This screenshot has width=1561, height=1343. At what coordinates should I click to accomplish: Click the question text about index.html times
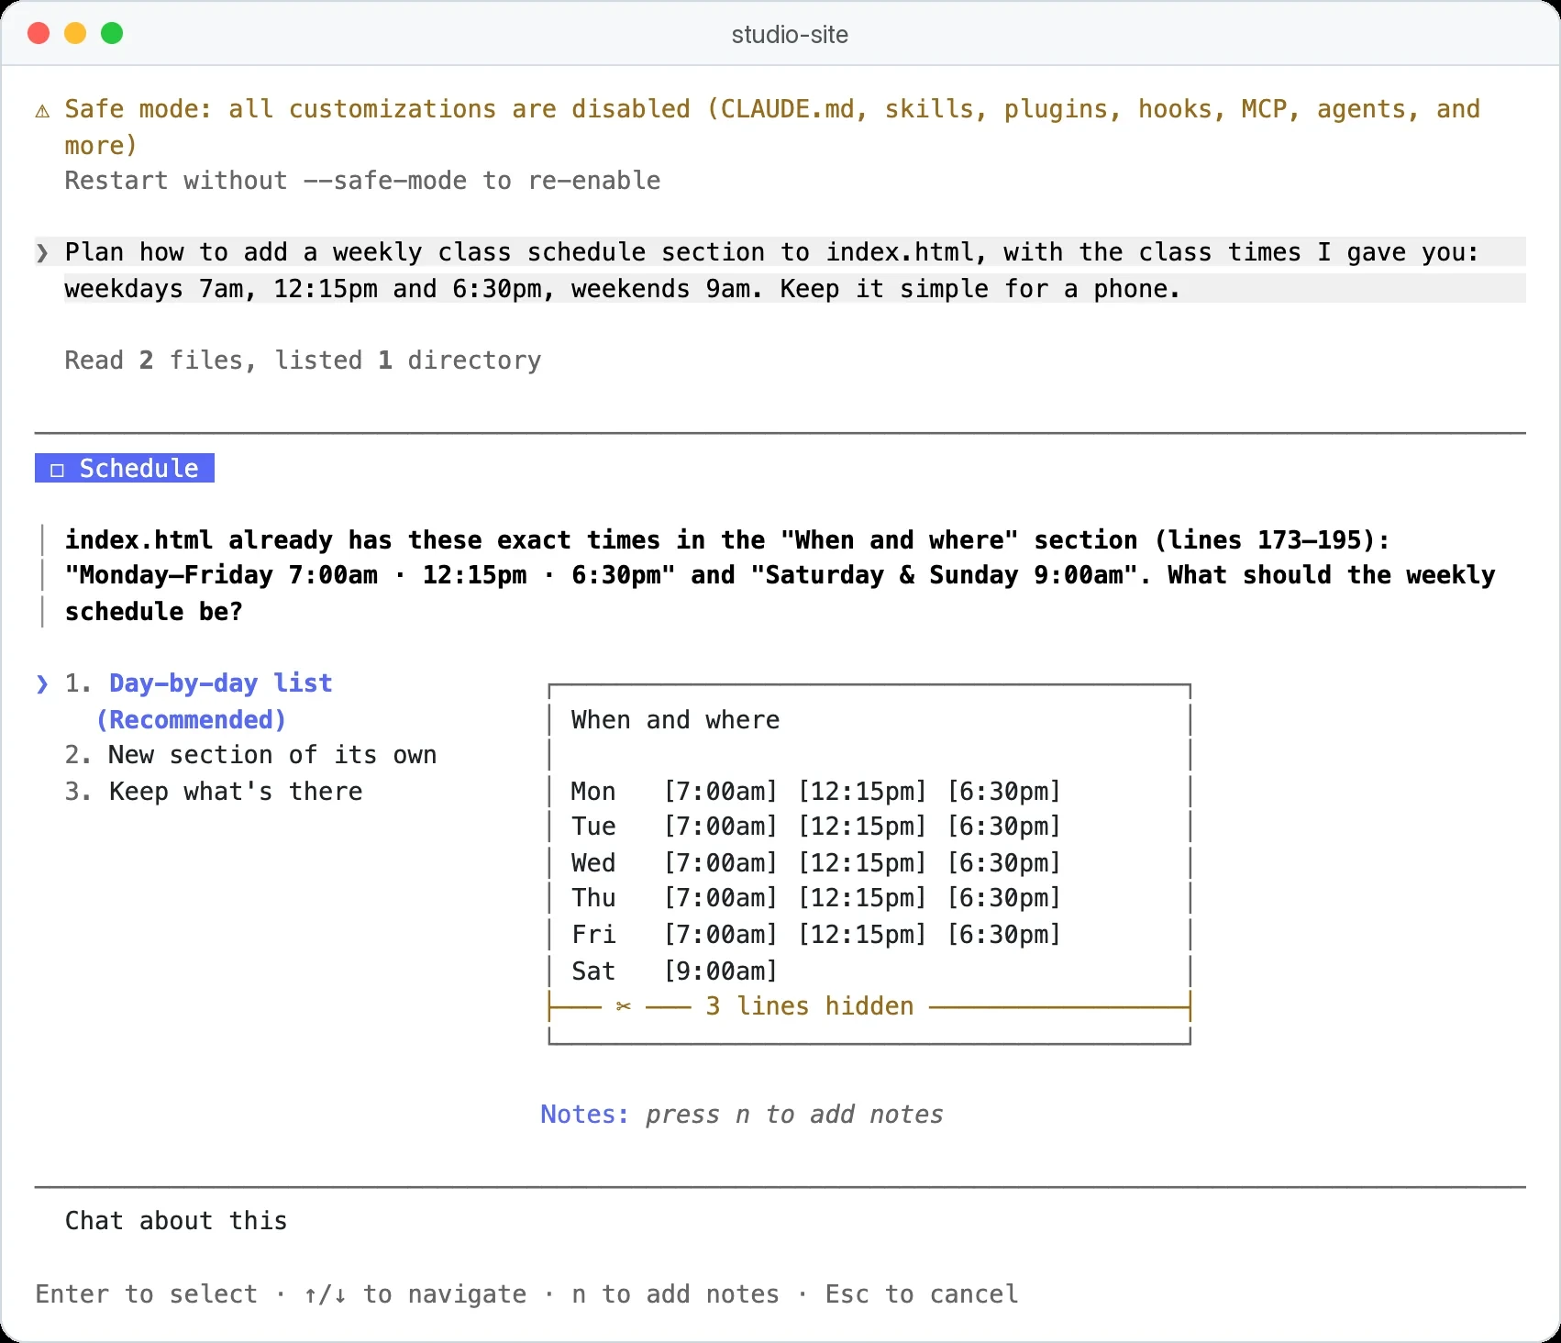[x=780, y=575]
